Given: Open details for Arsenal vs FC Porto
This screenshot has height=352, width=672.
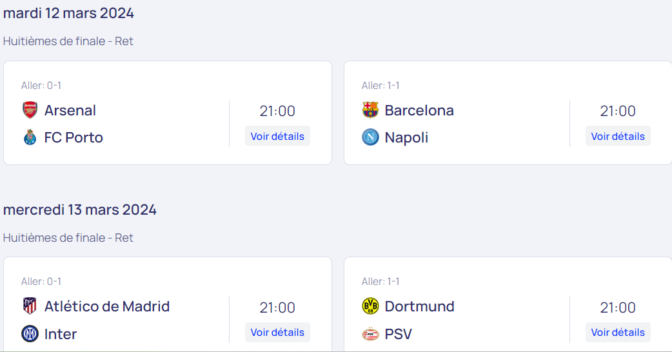Looking at the screenshot, I should click(277, 136).
